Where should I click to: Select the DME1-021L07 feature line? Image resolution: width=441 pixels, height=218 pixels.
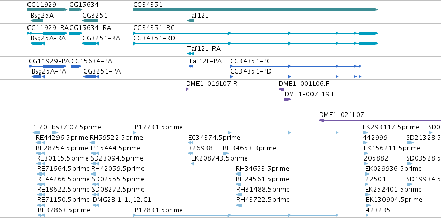point(380,120)
